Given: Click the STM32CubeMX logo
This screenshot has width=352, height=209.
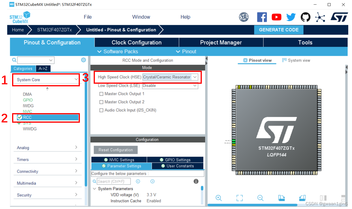Looking at the screenshot, I should [20, 17].
